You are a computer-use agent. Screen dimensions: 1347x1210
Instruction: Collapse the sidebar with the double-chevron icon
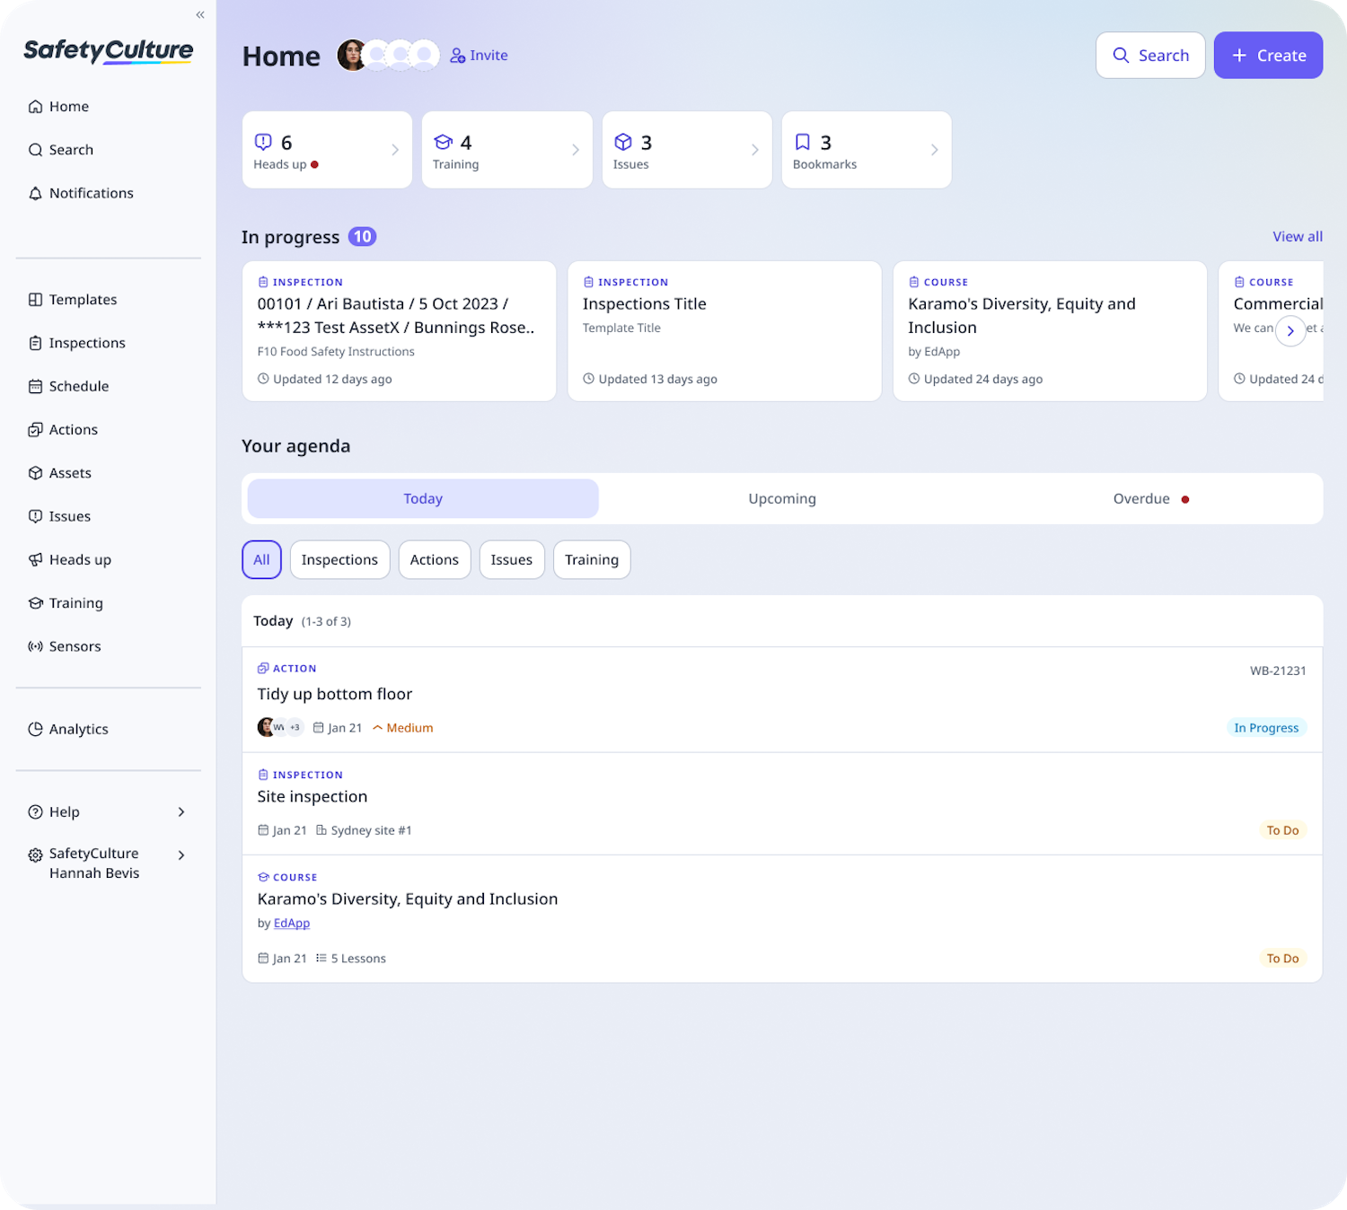click(x=200, y=14)
